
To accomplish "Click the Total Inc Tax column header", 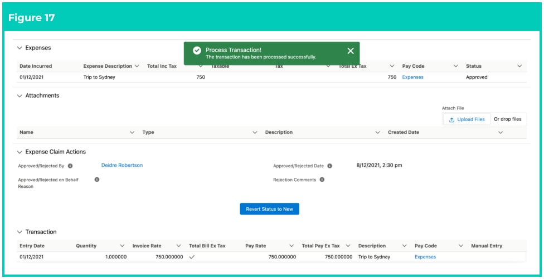I will 162,66.
